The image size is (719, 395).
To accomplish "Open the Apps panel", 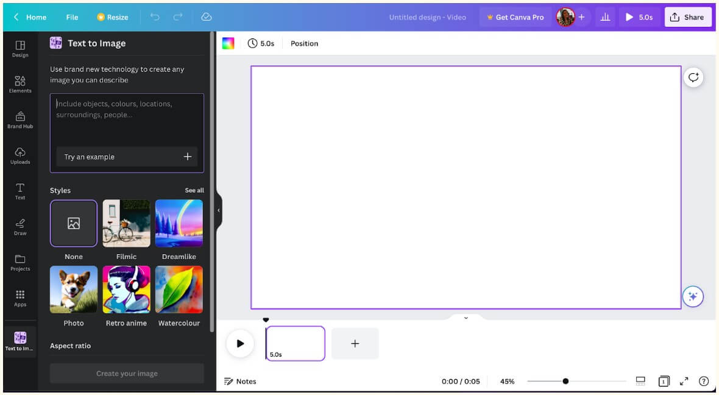I will pos(20,298).
